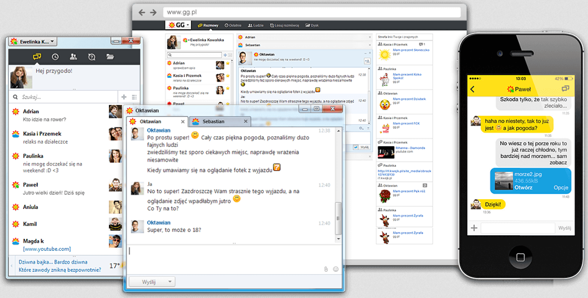Open Losuj rozmówcę tab in web navbar
Image resolution: width=588 pixels, height=298 pixels.
coord(284,26)
